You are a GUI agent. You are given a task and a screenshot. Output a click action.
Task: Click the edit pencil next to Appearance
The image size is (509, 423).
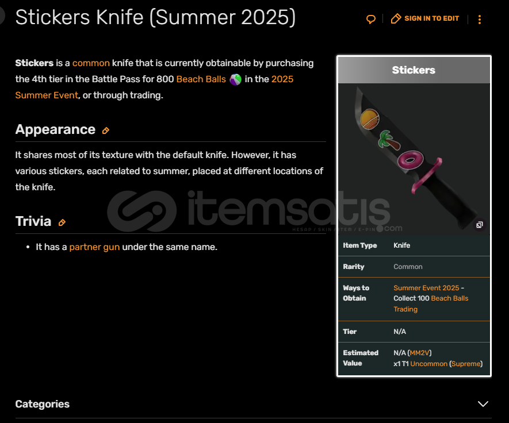(105, 130)
